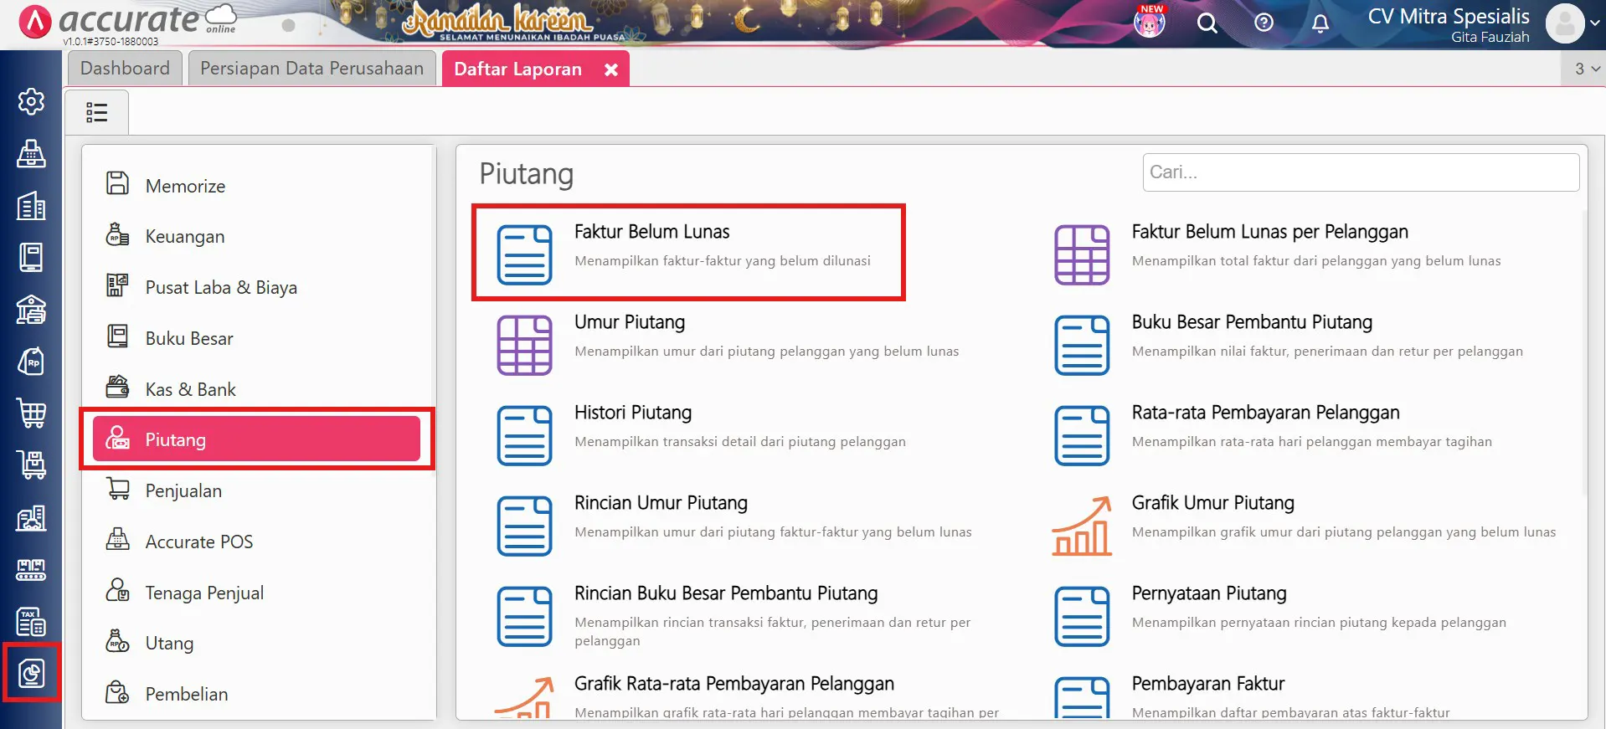This screenshot has width=1606, height=729.
Task: Click the CV Mitra Spesialis company name
Action: click(1449, 16)
